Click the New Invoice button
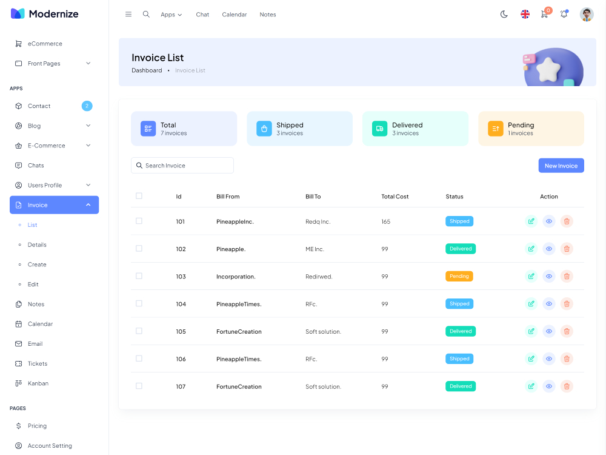606x455 pixels. tap(561, 166)
